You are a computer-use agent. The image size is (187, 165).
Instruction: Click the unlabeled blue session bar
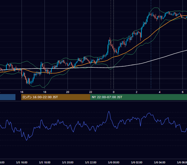click(8, 97)
